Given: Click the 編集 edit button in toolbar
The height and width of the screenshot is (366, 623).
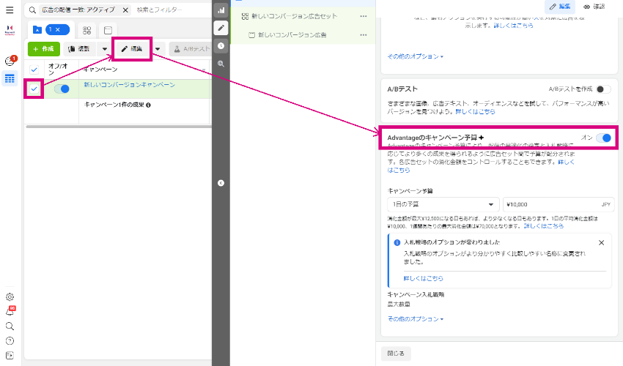Looking at the screenshot, I should pyautogui.click(x=132, y=49).
